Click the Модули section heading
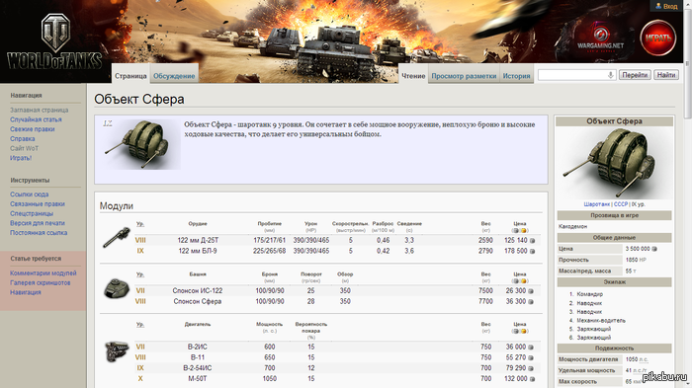 [x=117, y=206]
